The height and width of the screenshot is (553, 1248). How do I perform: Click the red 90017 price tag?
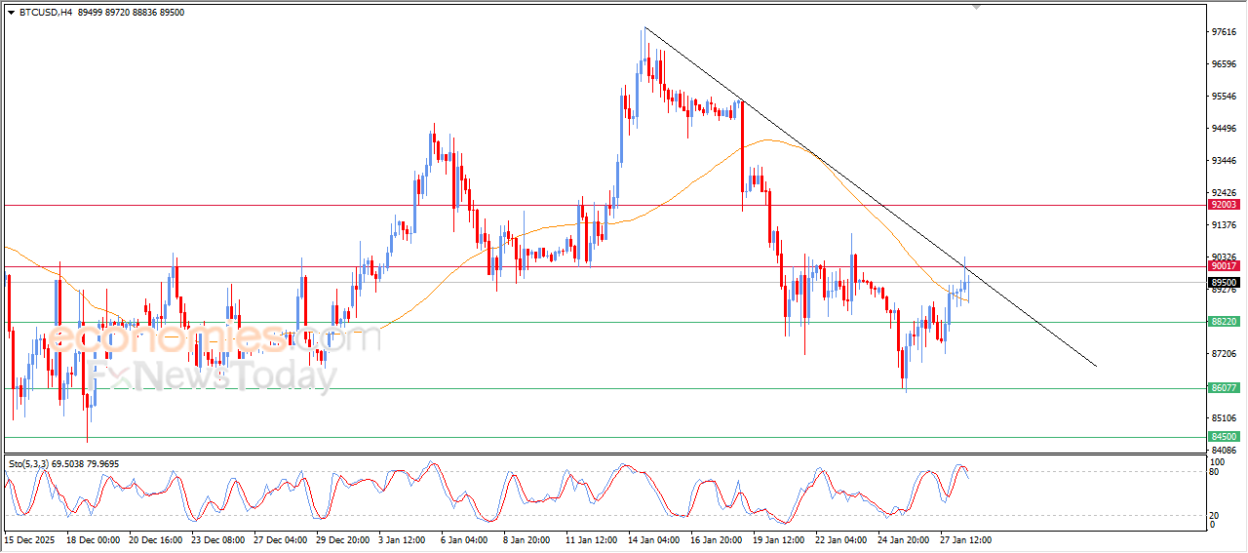tap(1224, 265)
